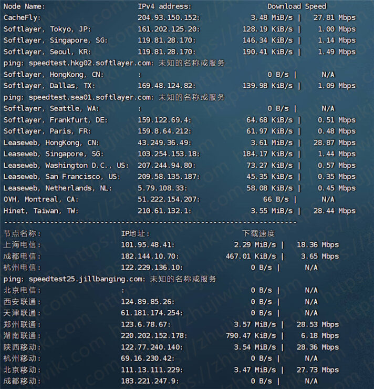This screenshot has height=389, width=374.
Task: Click the speed value 467.01 KiB/s
Action: tap(251, 257)
